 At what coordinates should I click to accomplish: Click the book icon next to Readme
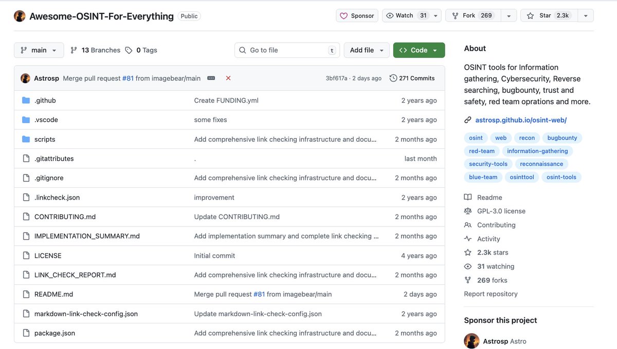click(x=468, y=198)
